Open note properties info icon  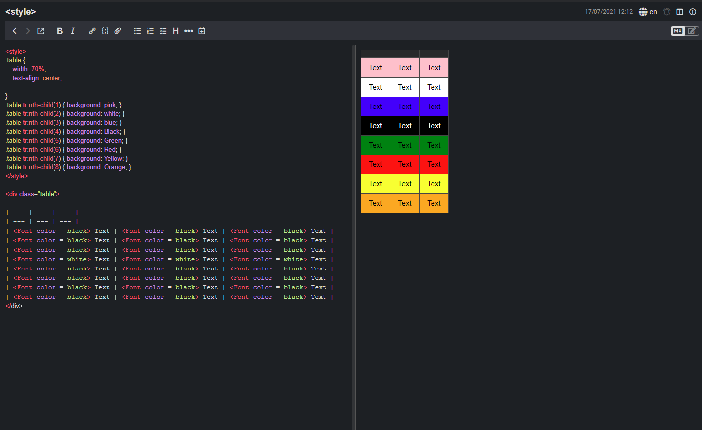click(x=693, y=12)
